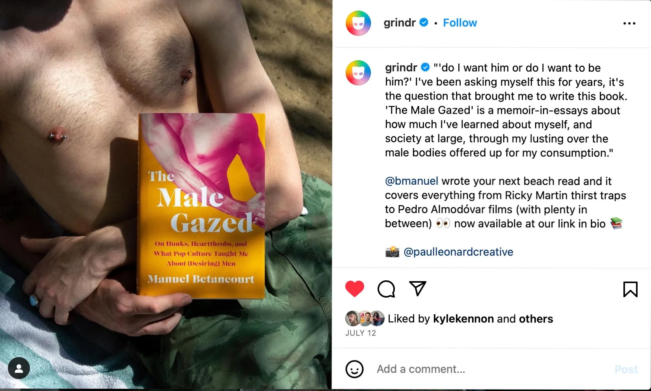The height and width of the screenshot is (391, 651).
Task: Unlike the post with the red heart
Action: [x=355, y=289]
